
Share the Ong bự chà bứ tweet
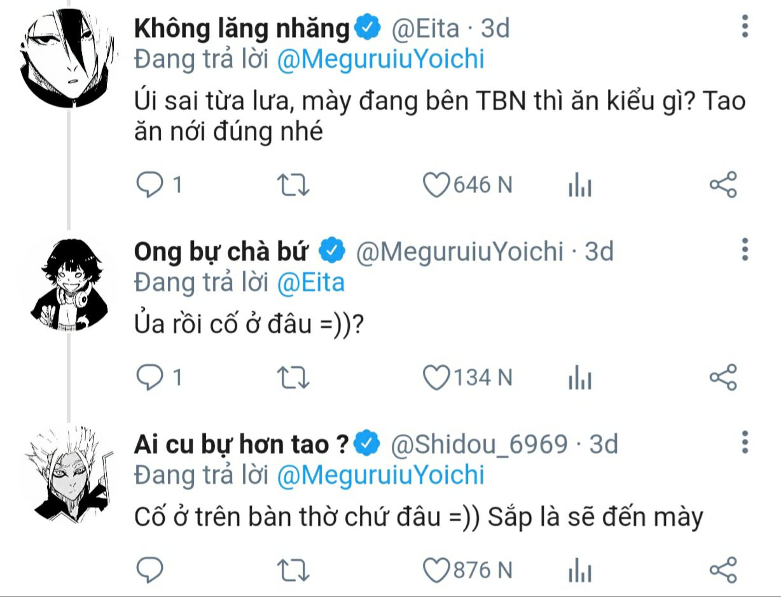(x=722, y=377)
